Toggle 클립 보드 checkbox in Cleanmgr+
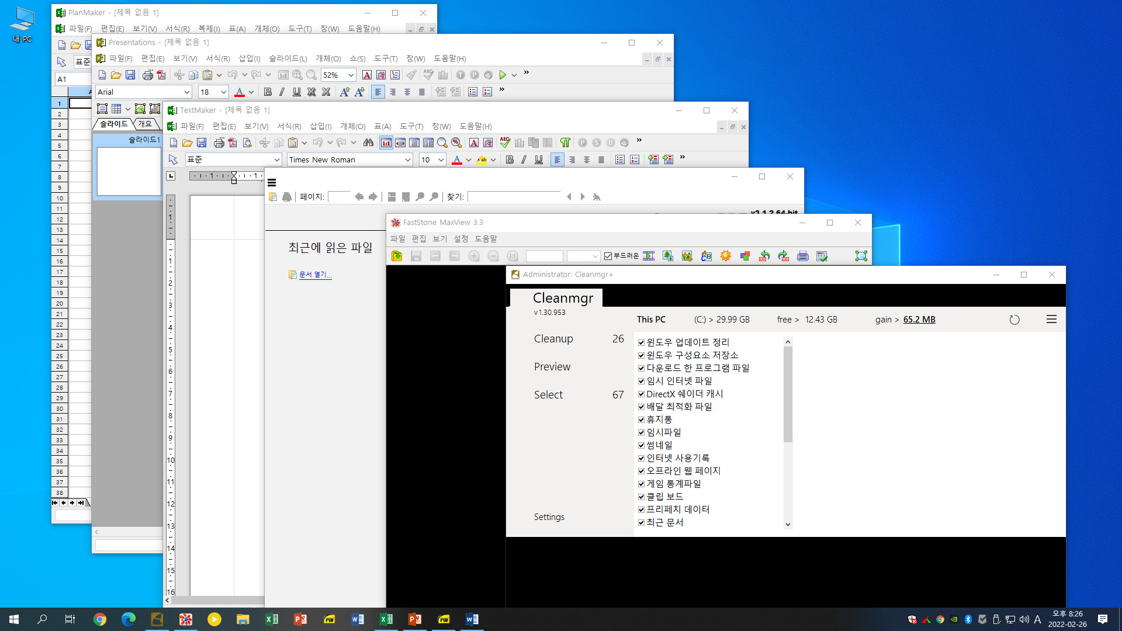 [641, 497]
